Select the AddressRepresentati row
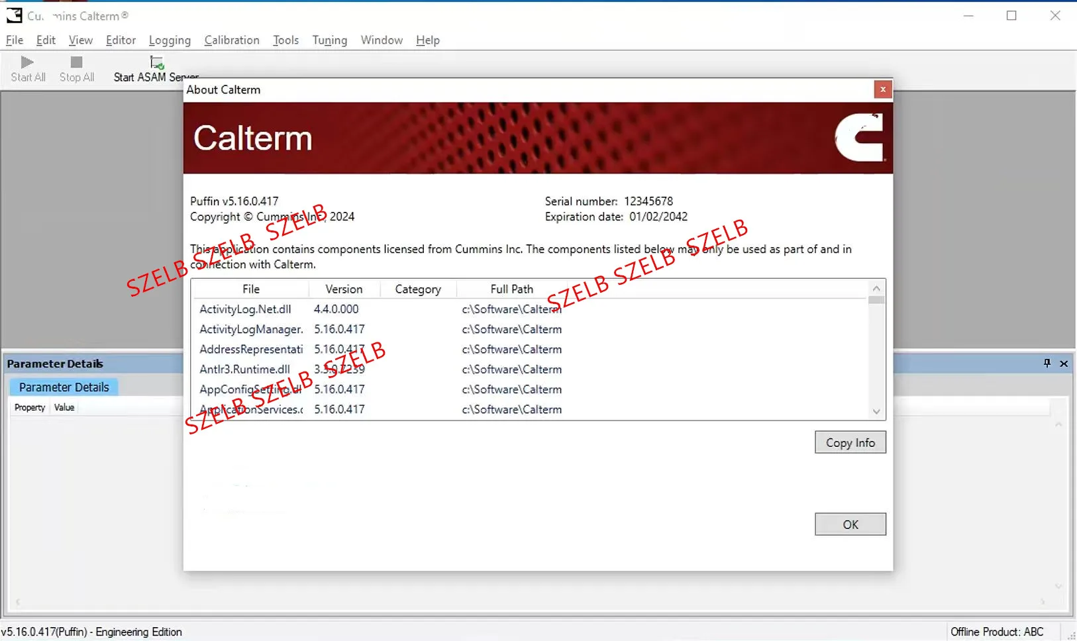 click(x=529, y=350)
